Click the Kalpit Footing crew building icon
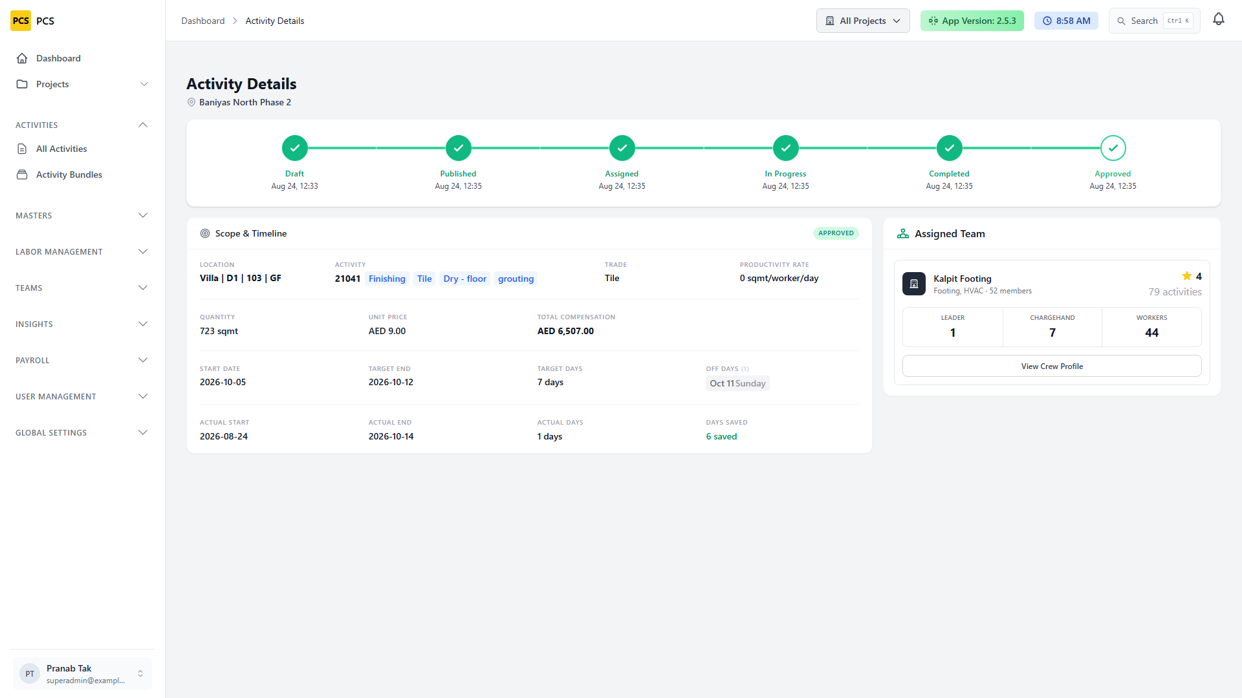 click(x=914, y=284)
